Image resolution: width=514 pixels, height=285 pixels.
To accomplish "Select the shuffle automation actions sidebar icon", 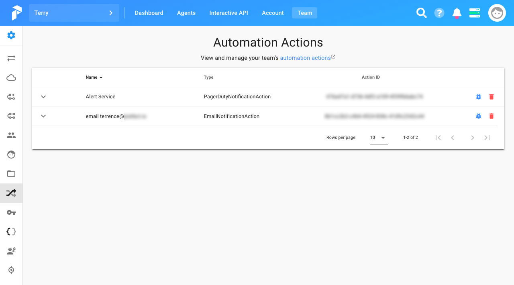I will 11,193.
